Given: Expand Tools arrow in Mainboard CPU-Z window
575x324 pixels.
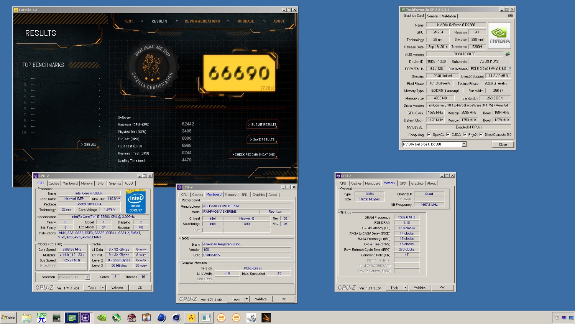Looking at the screenshot, I should coord(246,299).
